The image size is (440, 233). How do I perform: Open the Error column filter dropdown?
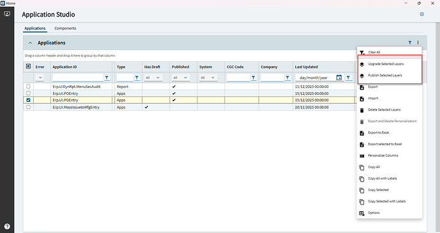click(40, 78)
